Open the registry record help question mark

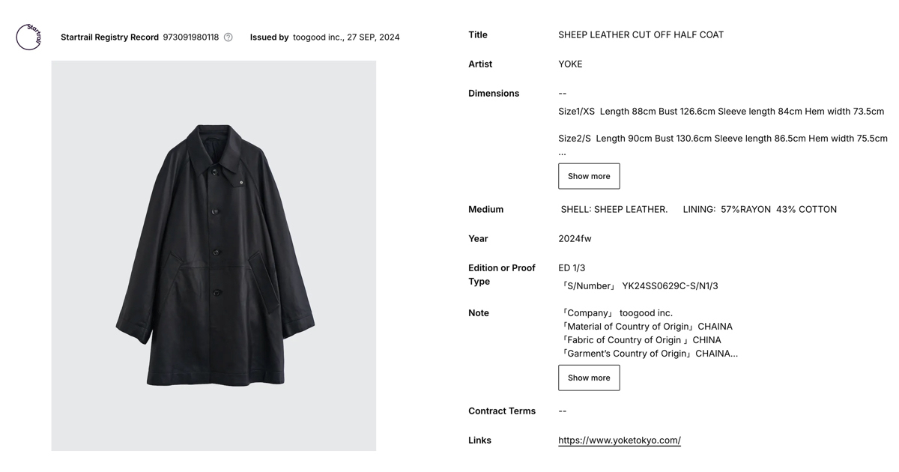point(228,37)
